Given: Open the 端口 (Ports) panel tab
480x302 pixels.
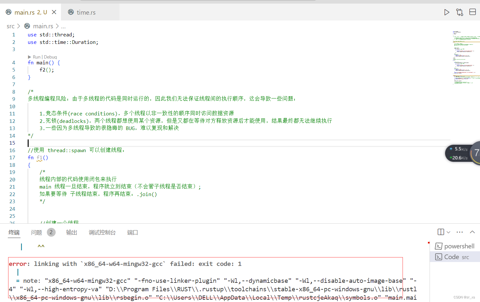Looking at the screenshot, I should [x=132, y=232].
